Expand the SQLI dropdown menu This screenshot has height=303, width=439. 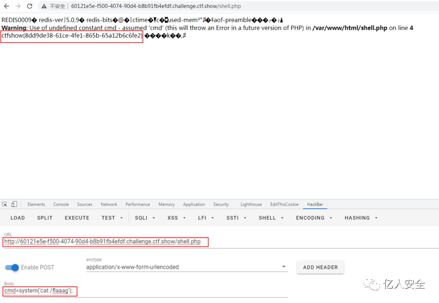[145, 218]
